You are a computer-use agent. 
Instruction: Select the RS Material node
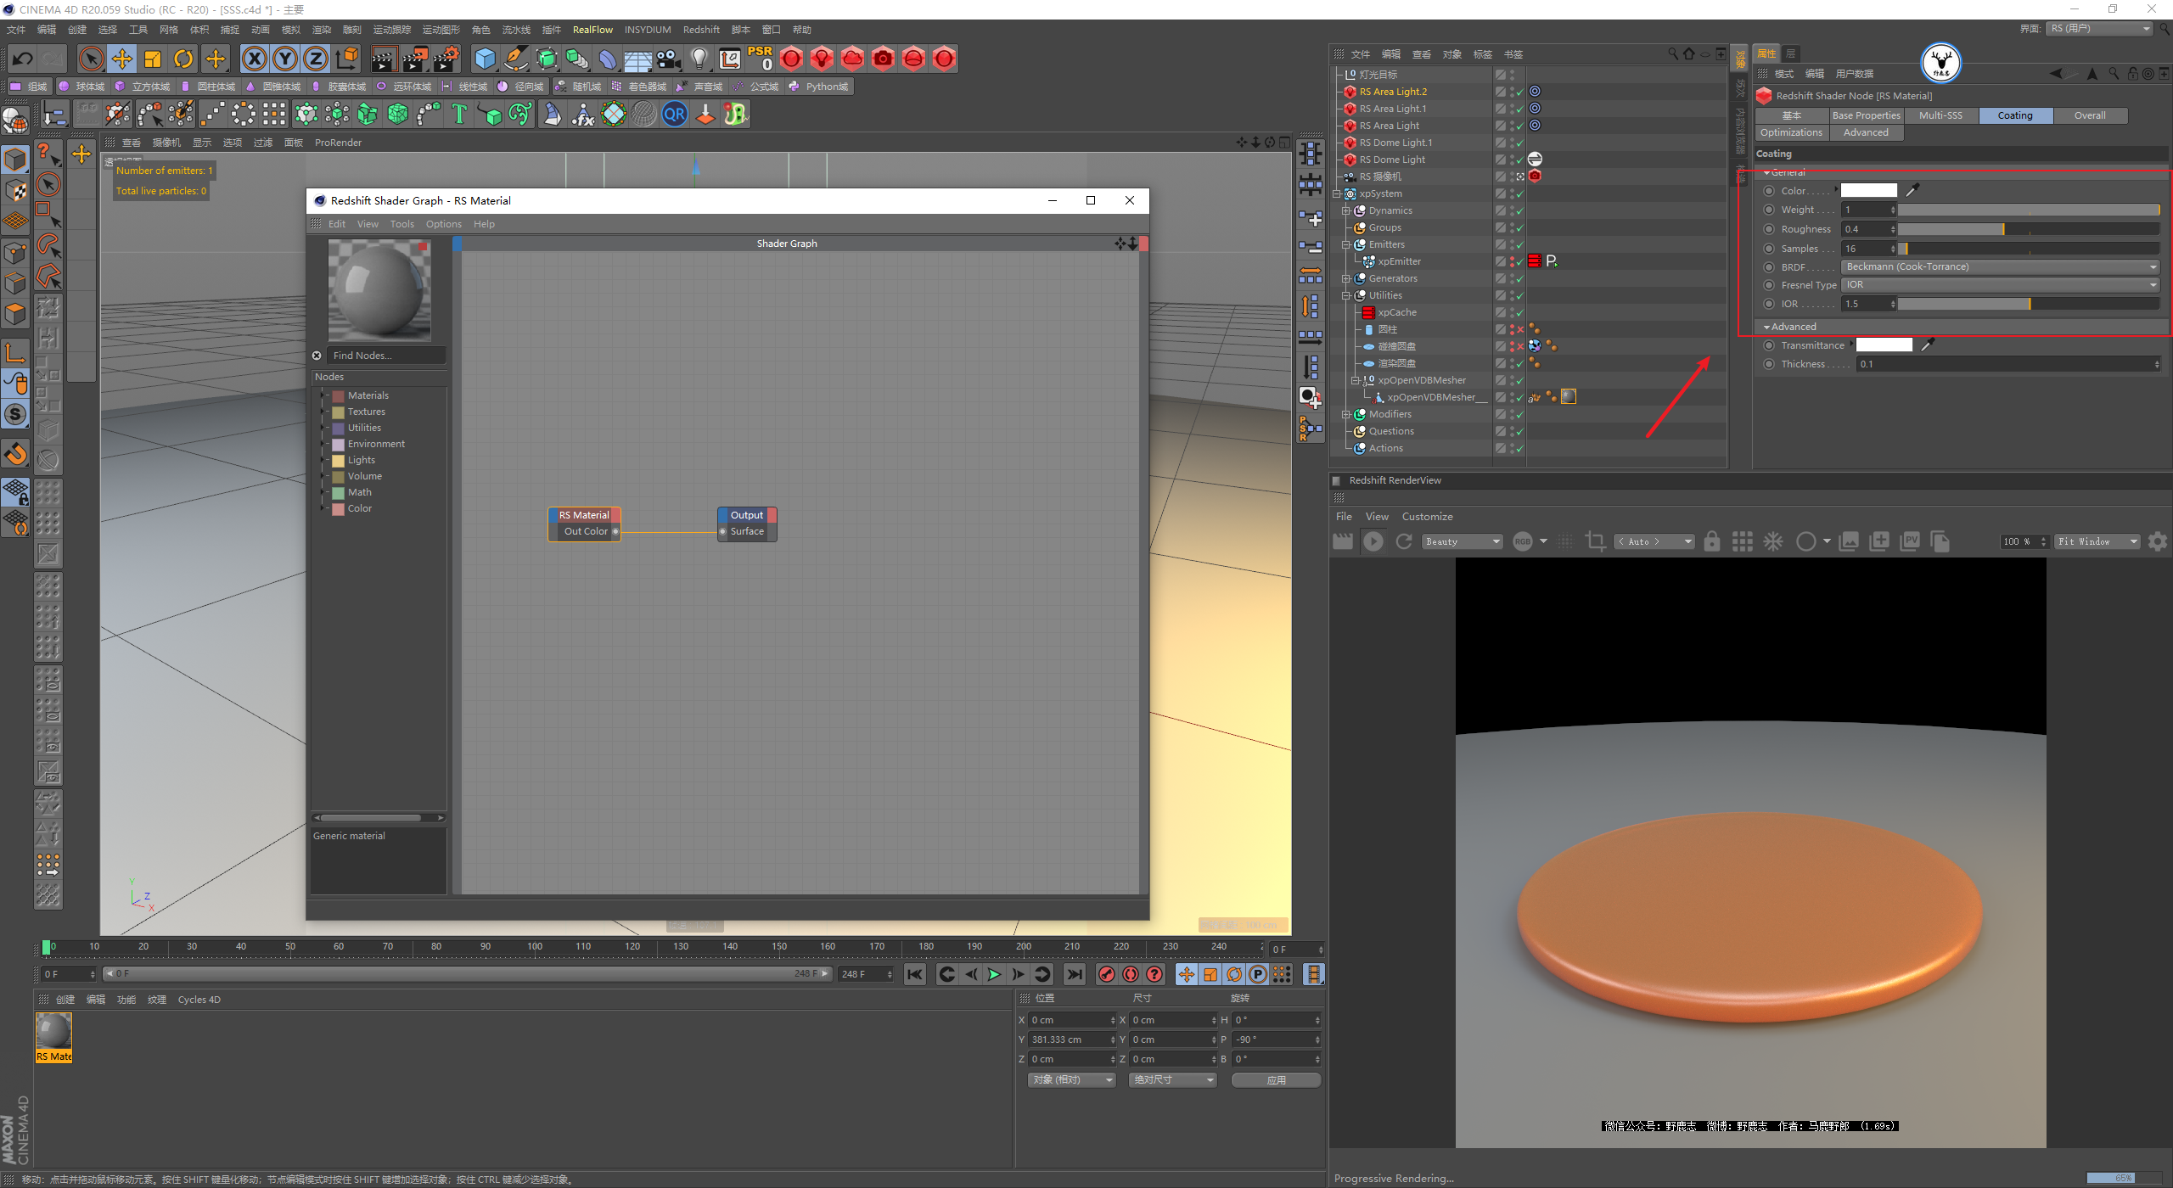(584, 515)
